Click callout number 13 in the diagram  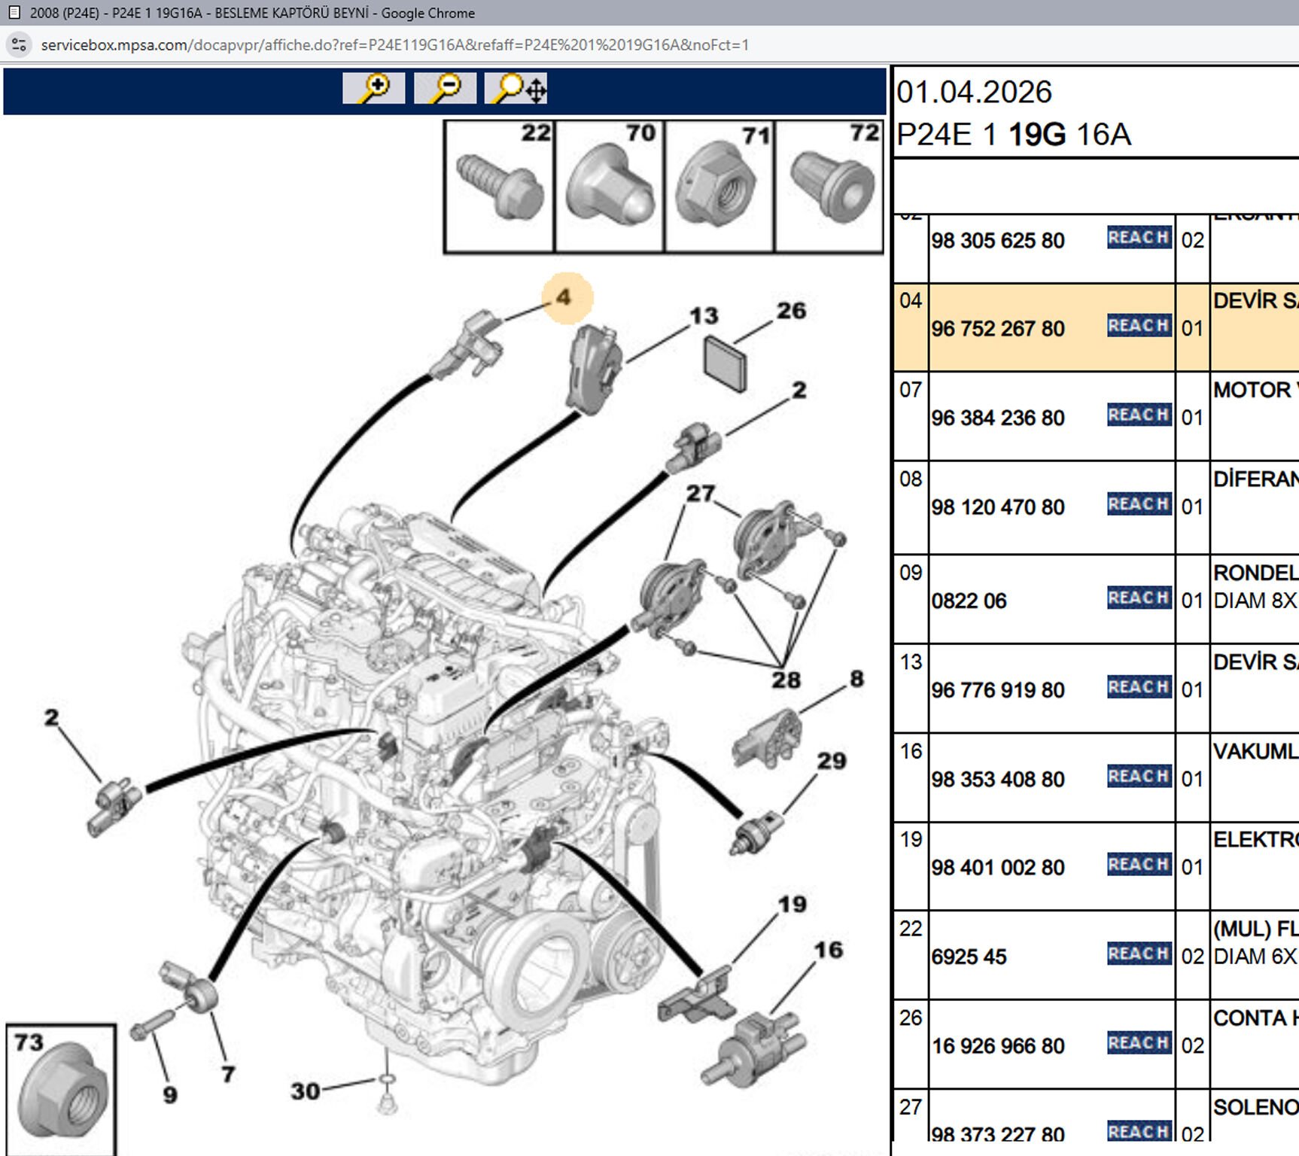[704, 315]
